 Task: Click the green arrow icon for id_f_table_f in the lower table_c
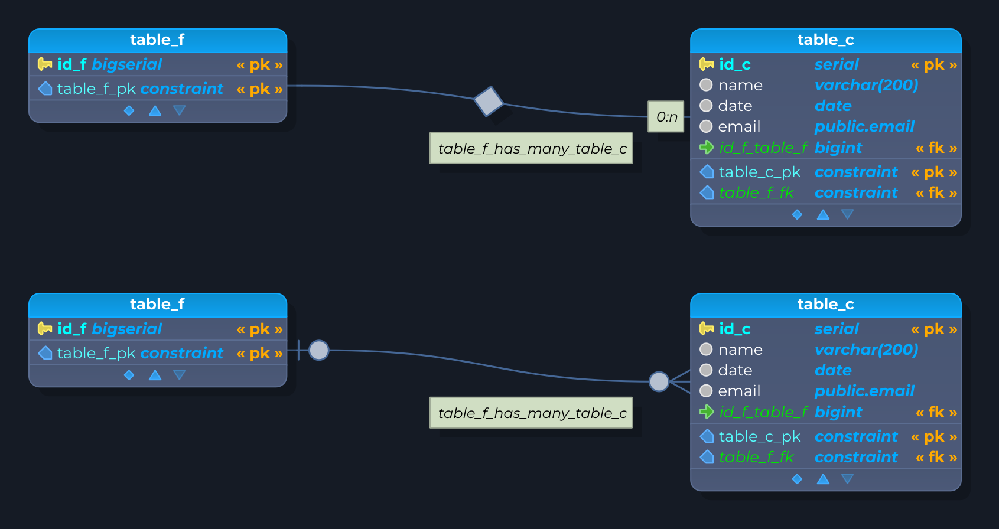coord(707,412)
